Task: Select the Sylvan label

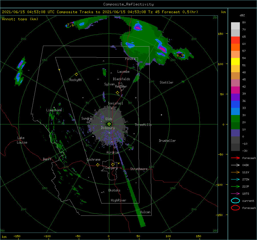Action: click(x=109, y=84)
